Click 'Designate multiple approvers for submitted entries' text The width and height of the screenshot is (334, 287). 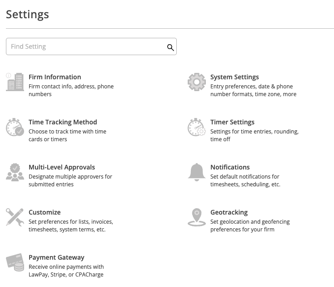pos(70,180)
